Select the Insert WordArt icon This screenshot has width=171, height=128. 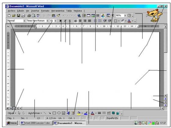click(68, 113)
